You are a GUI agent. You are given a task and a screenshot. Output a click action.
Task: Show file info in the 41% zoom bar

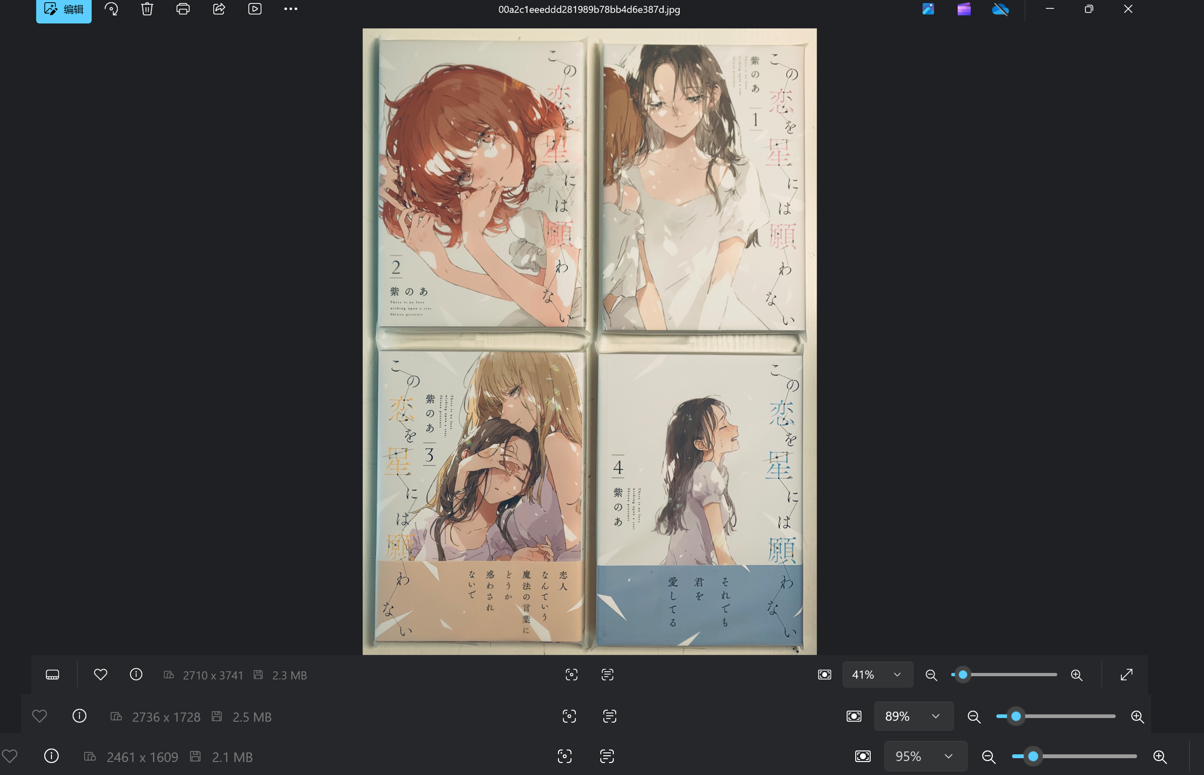point(136,675)
